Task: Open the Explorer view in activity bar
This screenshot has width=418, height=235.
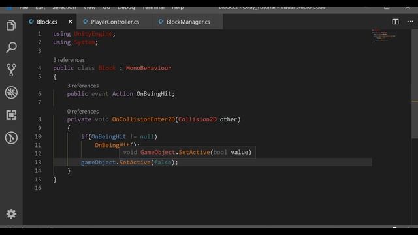Action: [x=11, y=25]
